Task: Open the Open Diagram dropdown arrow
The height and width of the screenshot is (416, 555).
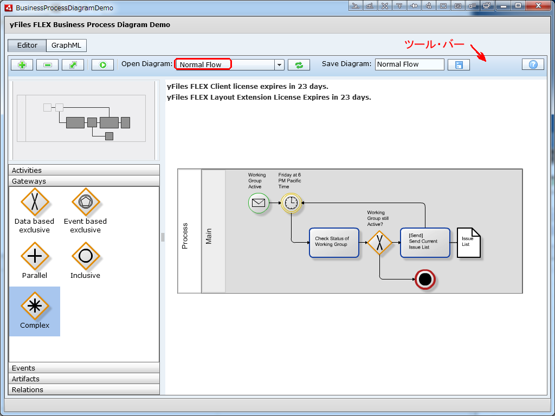Action: pyautogui.click(x=279, y=65)
